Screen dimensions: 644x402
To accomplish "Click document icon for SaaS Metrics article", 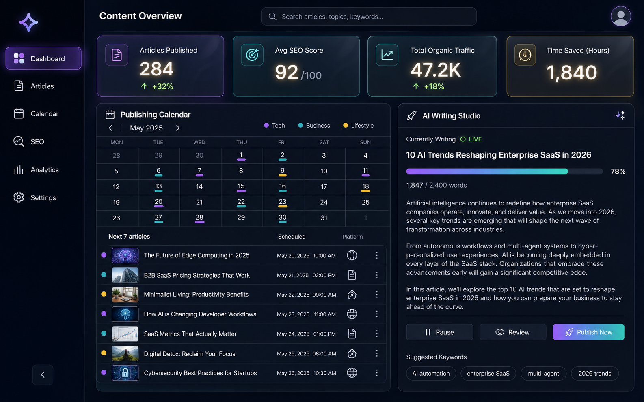I will point(352,334).
